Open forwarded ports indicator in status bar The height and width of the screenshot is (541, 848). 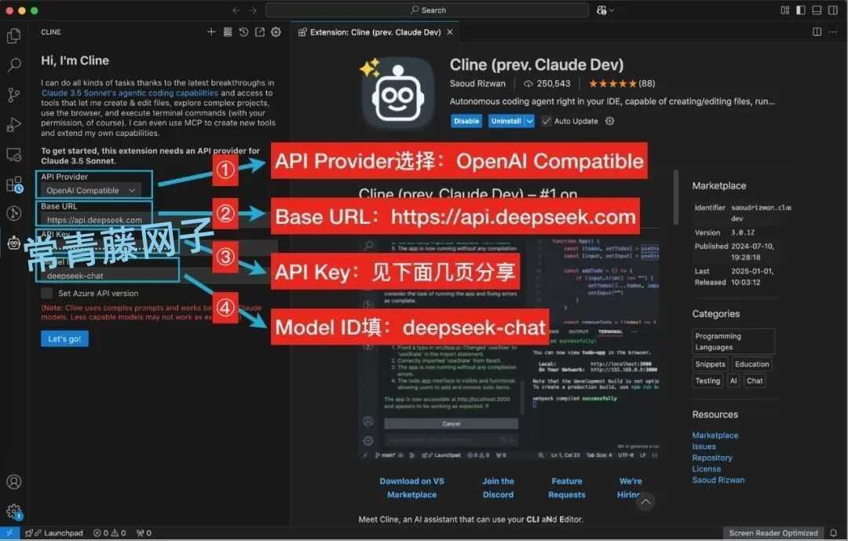(144, 533)
